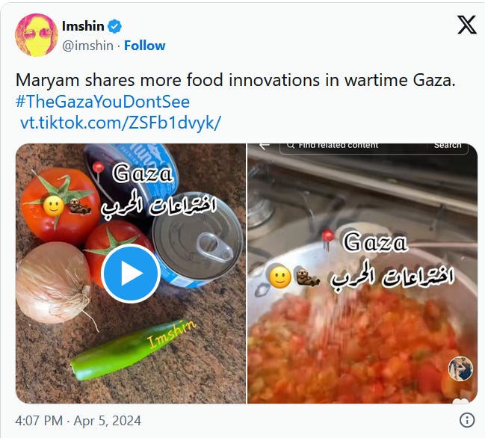Open the tweet info icon
Screen dimensions: 485x438
point(467,420)
